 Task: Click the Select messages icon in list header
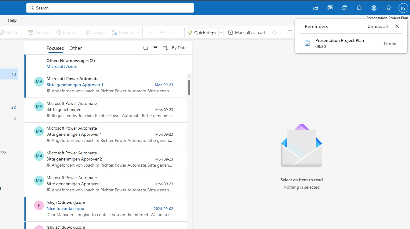click(146, 48)
